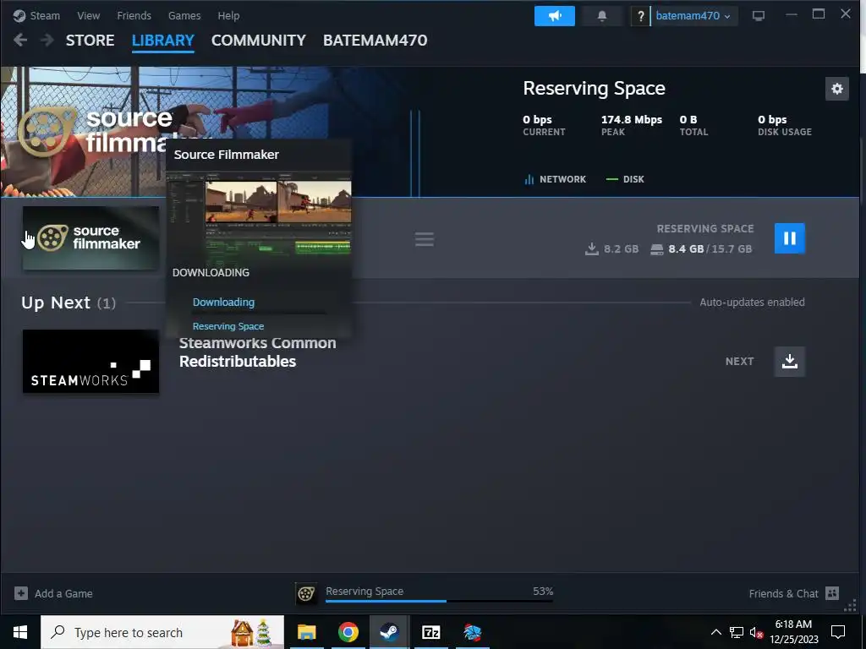
Task: Click the Up Next section heading
Action: click(x=69, y=303)
